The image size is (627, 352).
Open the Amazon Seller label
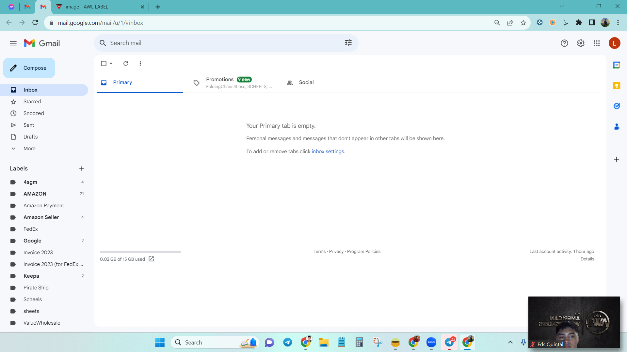[x=44, y=217]
